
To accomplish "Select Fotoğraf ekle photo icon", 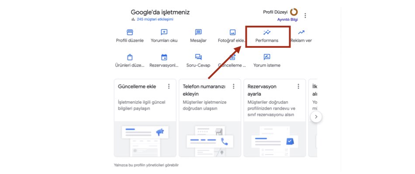I will 233,33.
